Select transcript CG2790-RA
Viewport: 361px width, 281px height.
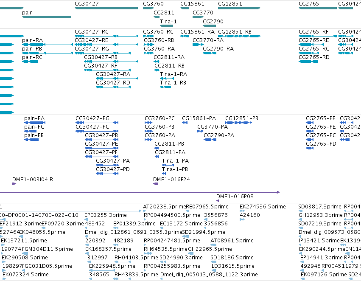coord(210,53)
